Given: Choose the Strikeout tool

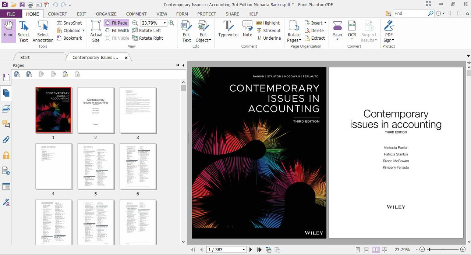Looking at the screenshot, I should click(269, 30).
